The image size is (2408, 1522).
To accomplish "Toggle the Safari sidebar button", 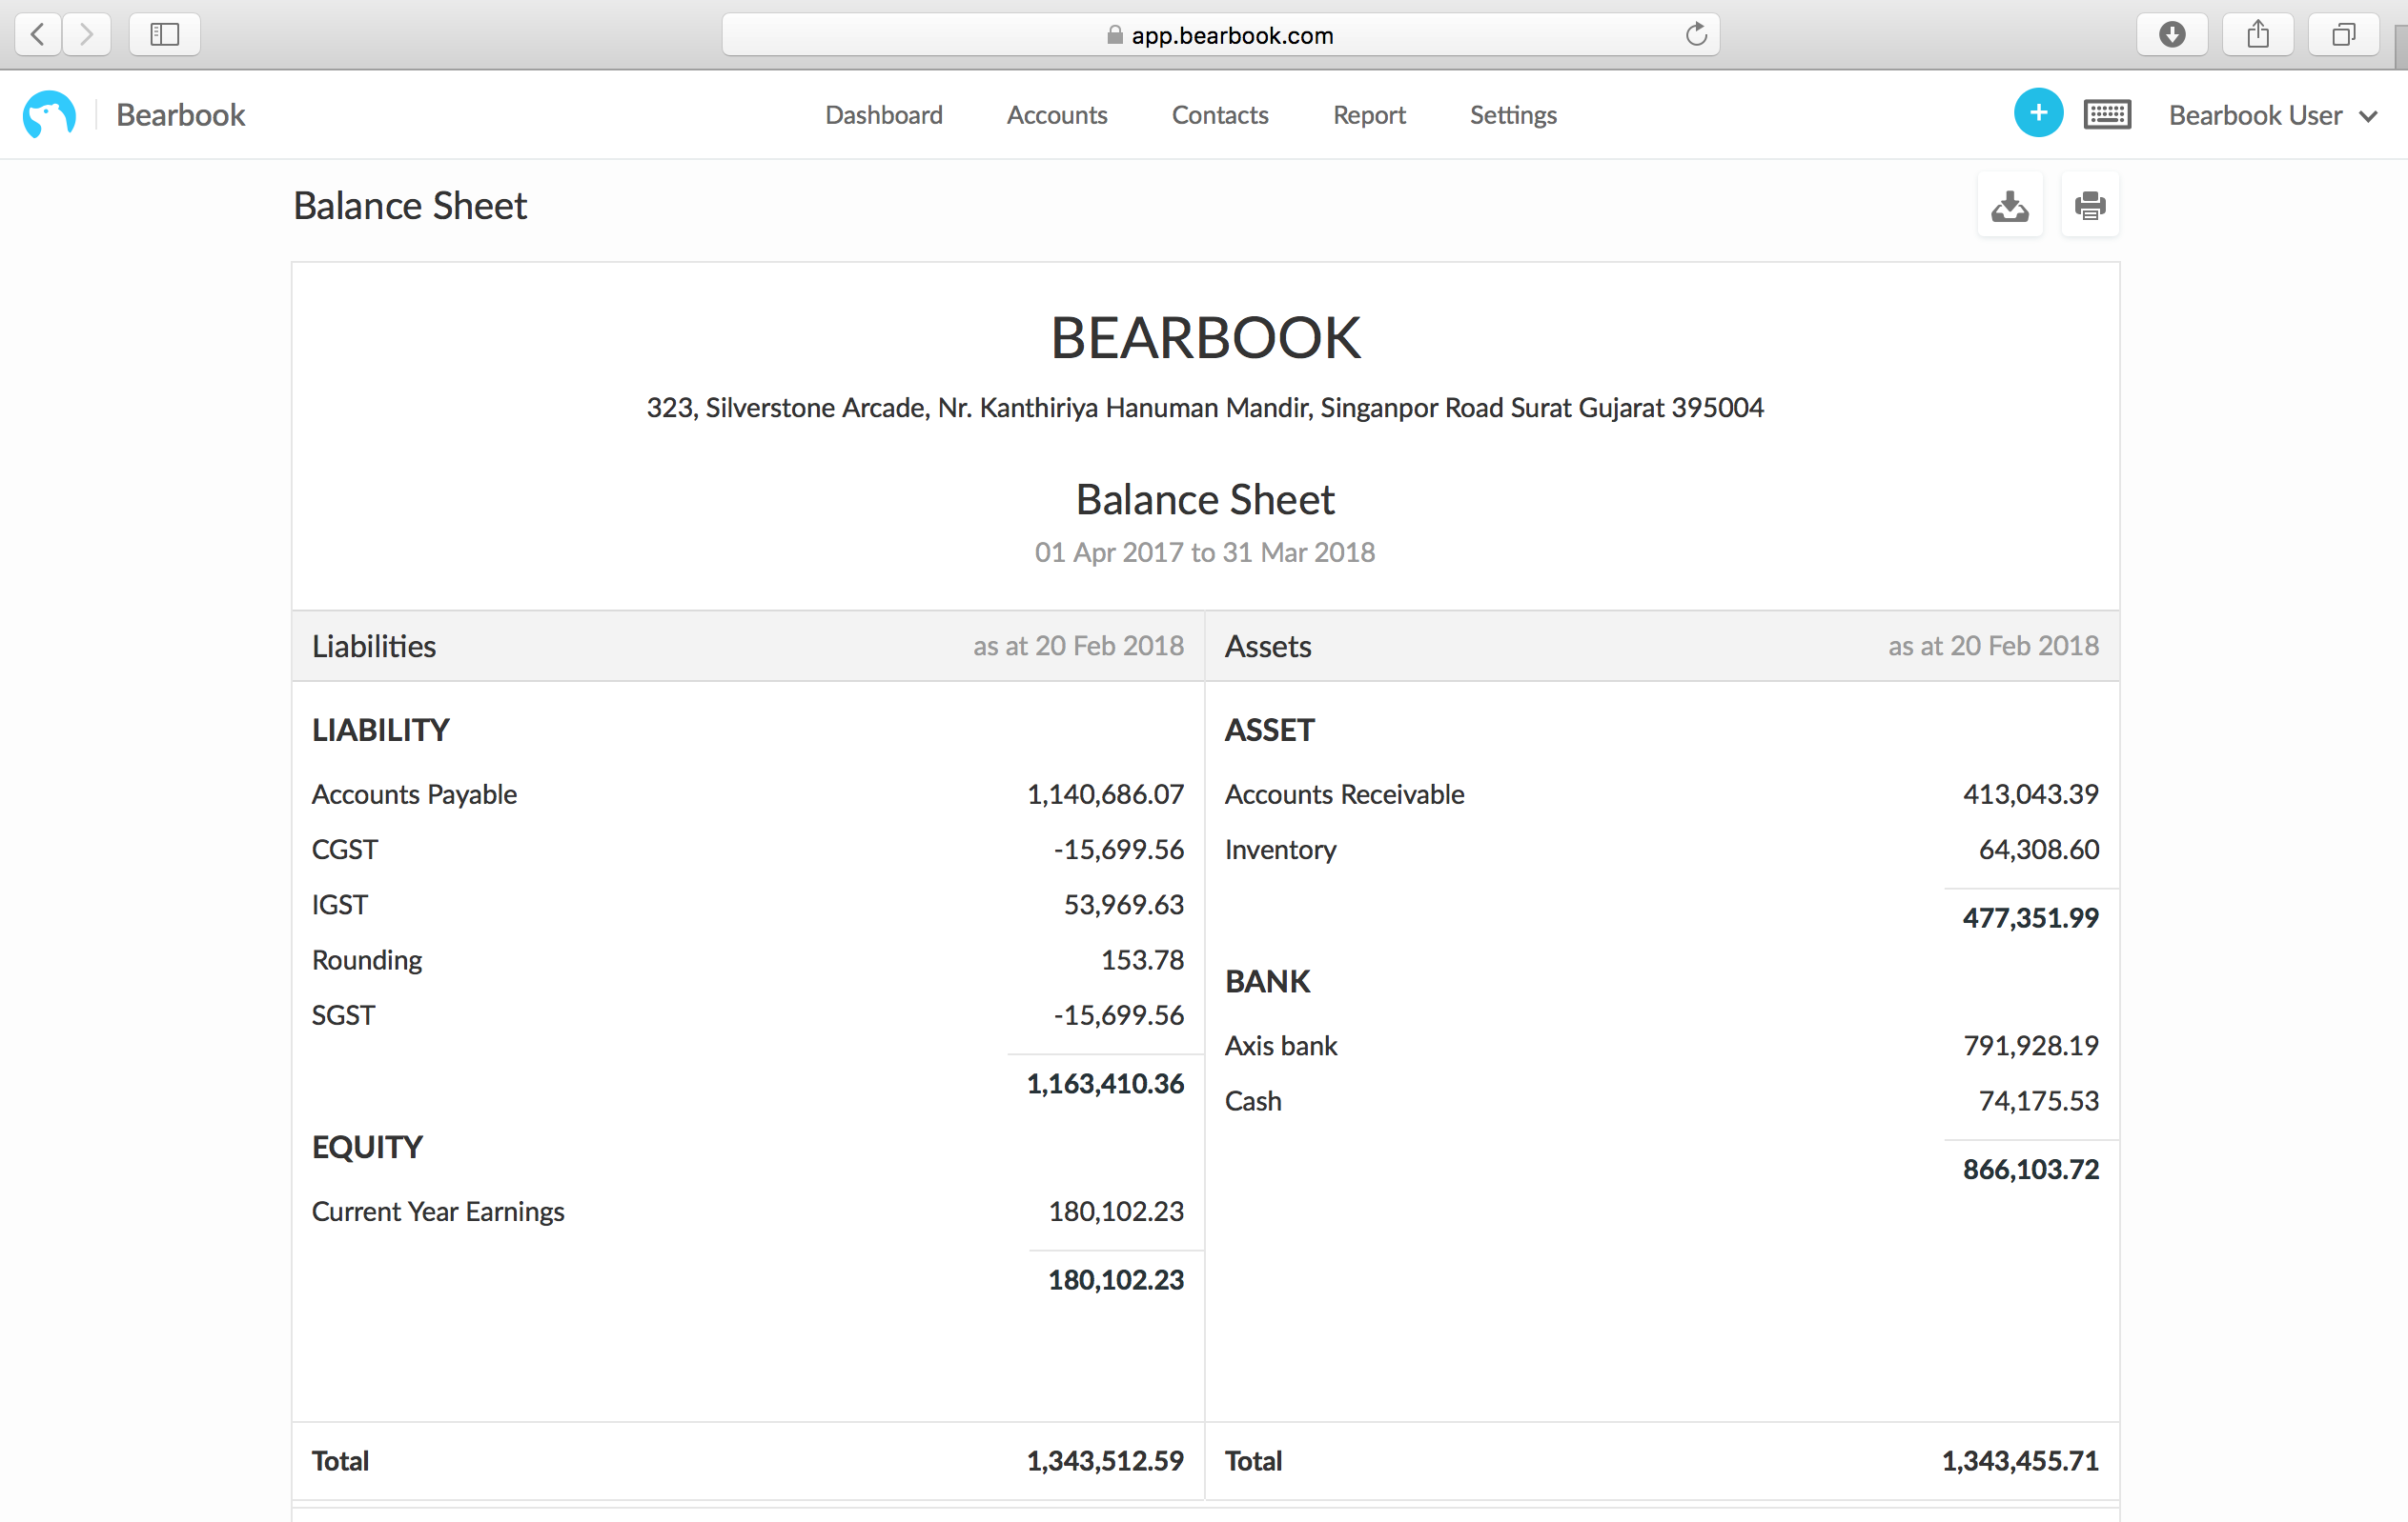I will 165,35.
